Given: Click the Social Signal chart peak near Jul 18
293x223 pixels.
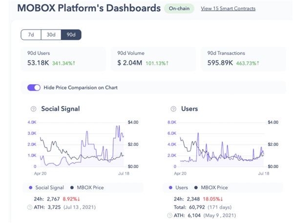Looking at the screenshot, I should tap(119, 126).
